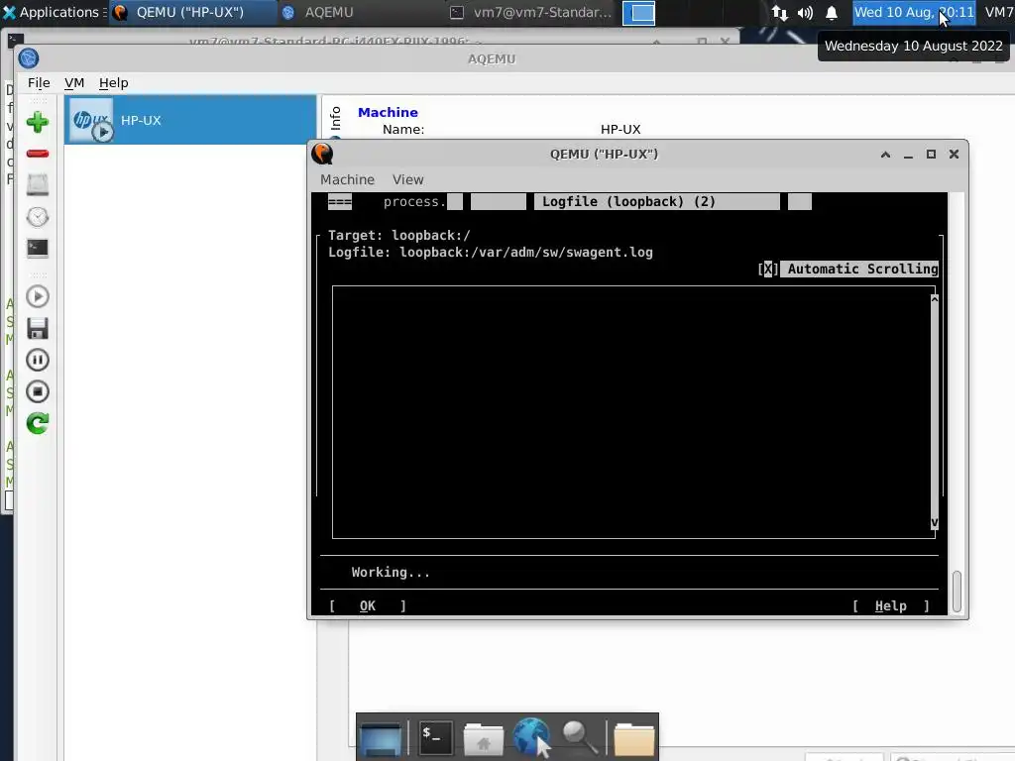Viewport: 1015px width, 761px height.
Task: Launch the web browser globe icon in the dock
Action: coord(531,736)
